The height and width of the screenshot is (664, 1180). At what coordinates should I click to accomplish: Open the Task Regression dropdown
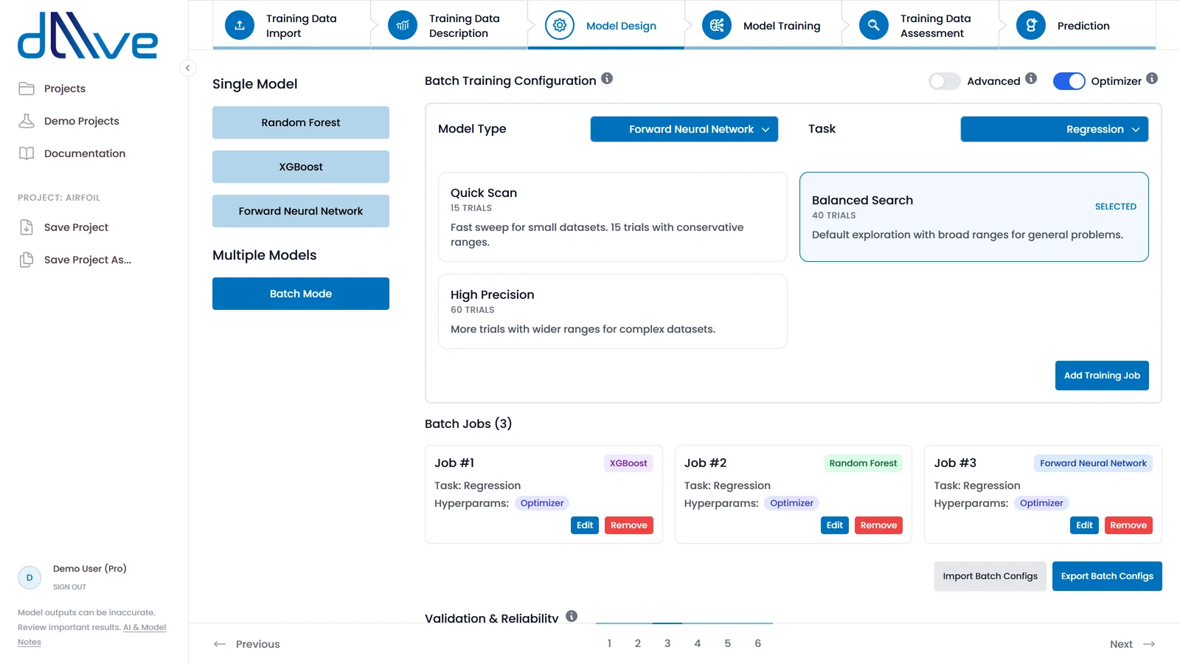click(x=1055, y=129)
